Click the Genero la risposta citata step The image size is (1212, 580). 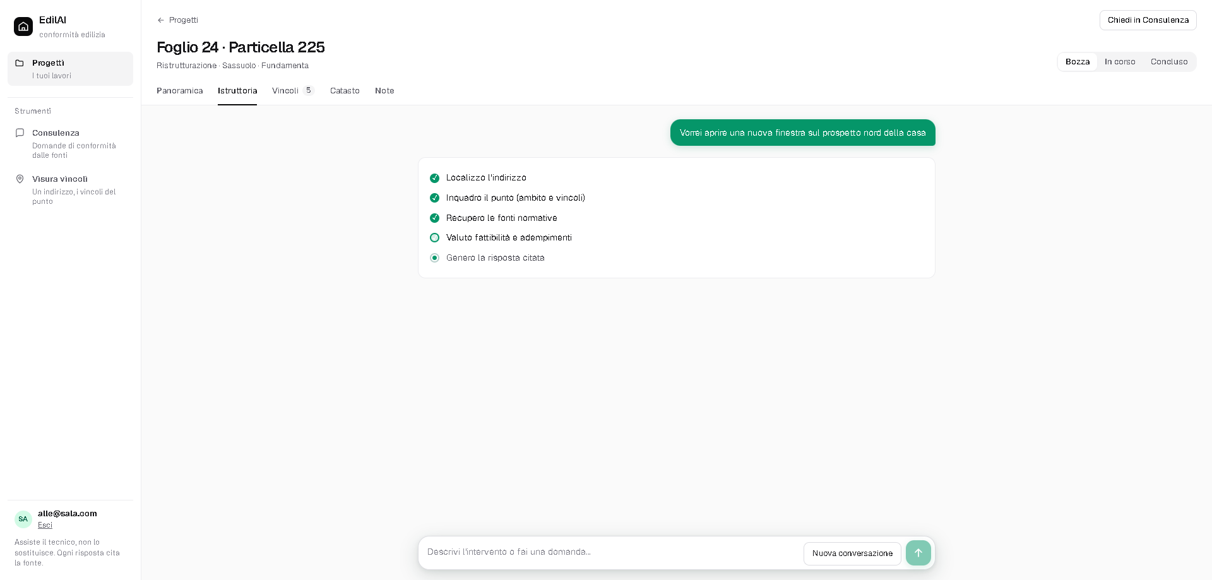point(495,258)
